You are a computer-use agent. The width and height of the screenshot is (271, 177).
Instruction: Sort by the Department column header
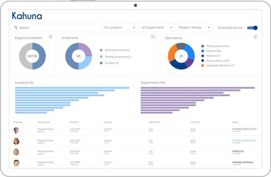pyautogui.click(x=154, y=122)
